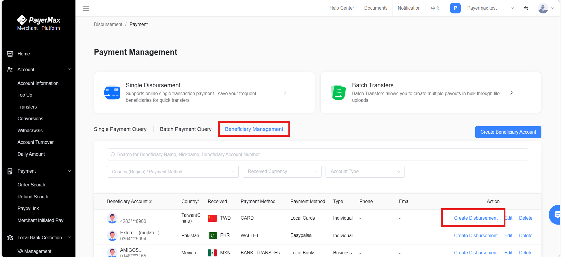Delete the Taiwan TWD beneficiary
The height and width of the screenshot is (257, 561).
click(526, 218)
